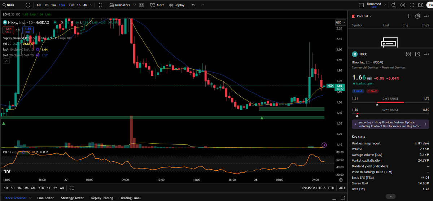Take a chart snapshot with camera icon
433x201 pixels.
pos(421,5)
